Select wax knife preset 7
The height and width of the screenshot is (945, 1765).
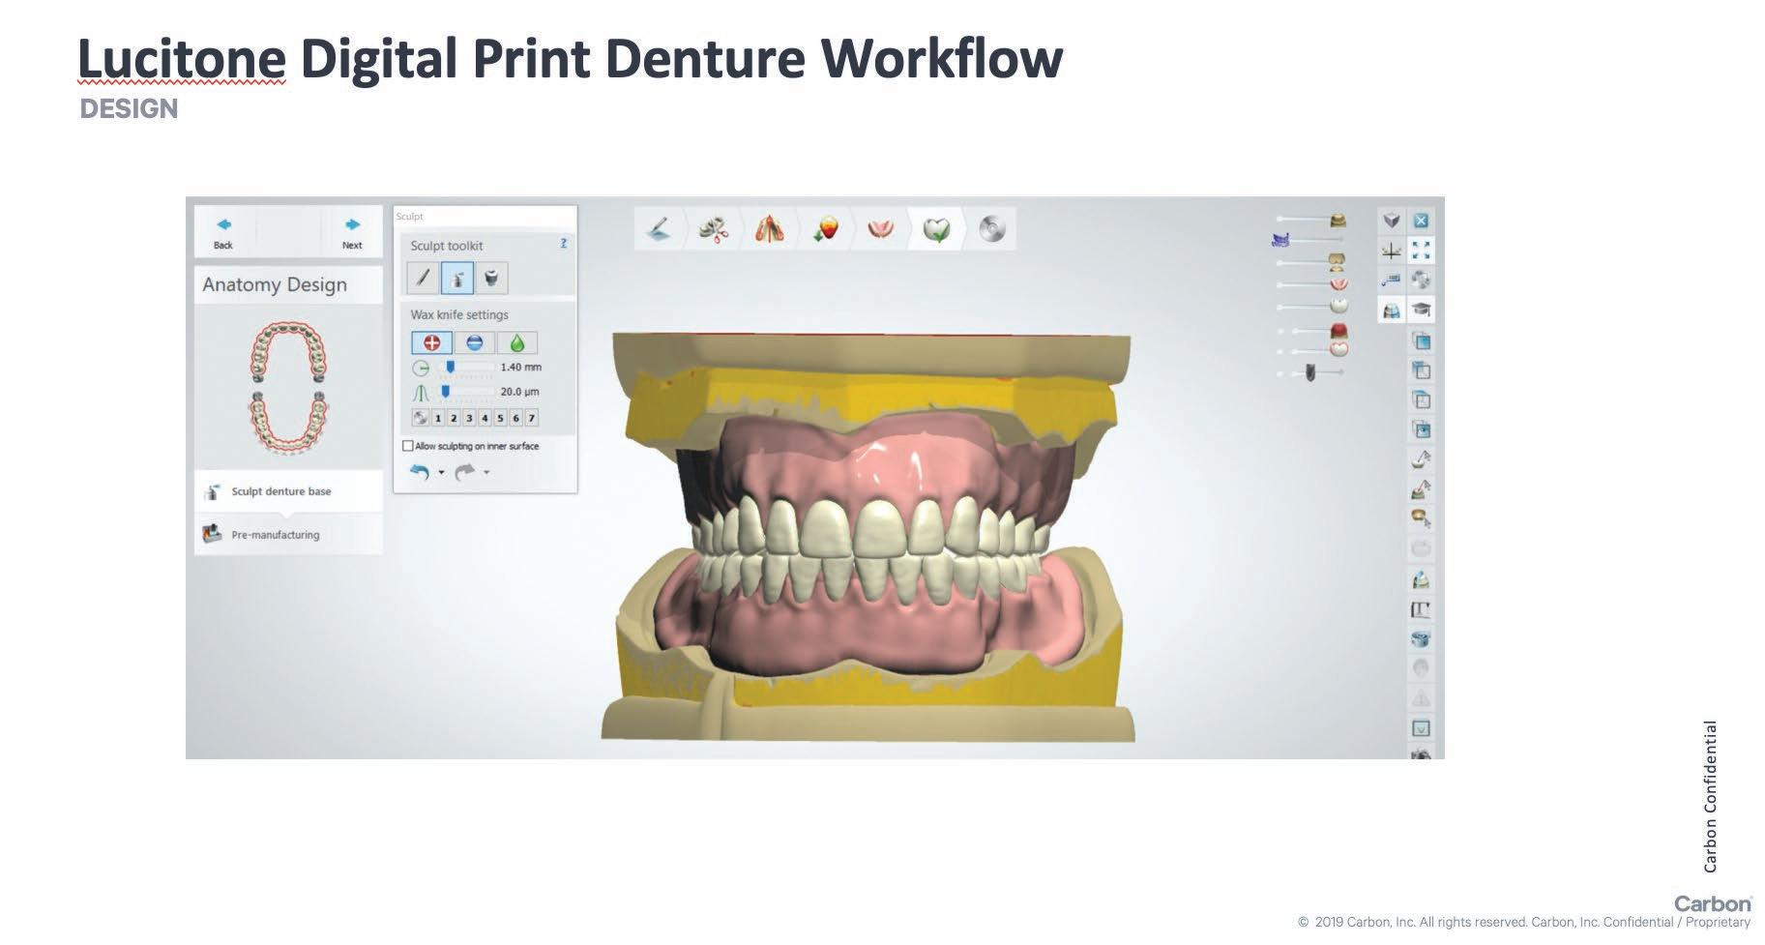point(531,418)
